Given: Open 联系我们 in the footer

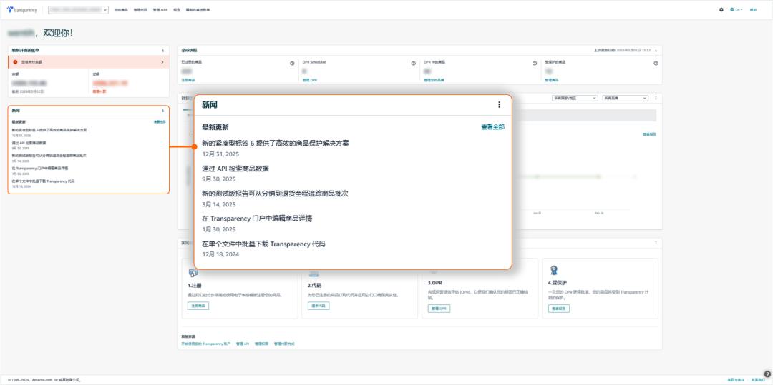Looking at the screenshot, I should 758,380.
